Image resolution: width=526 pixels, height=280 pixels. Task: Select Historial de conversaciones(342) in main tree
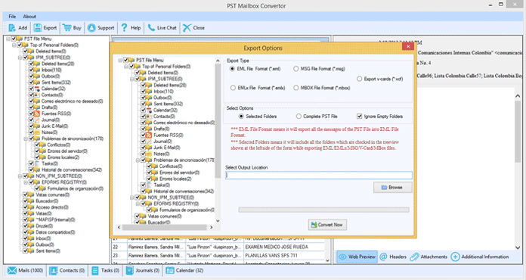(x=72, y=170)
